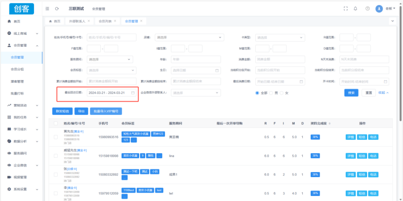Click the home icon in sidebar 首页

[x=9, y=21]
